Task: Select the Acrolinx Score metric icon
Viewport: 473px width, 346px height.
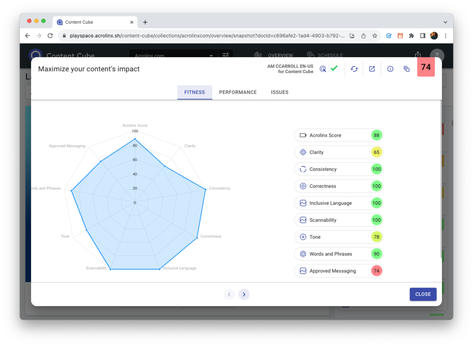Action: (302, 135)
